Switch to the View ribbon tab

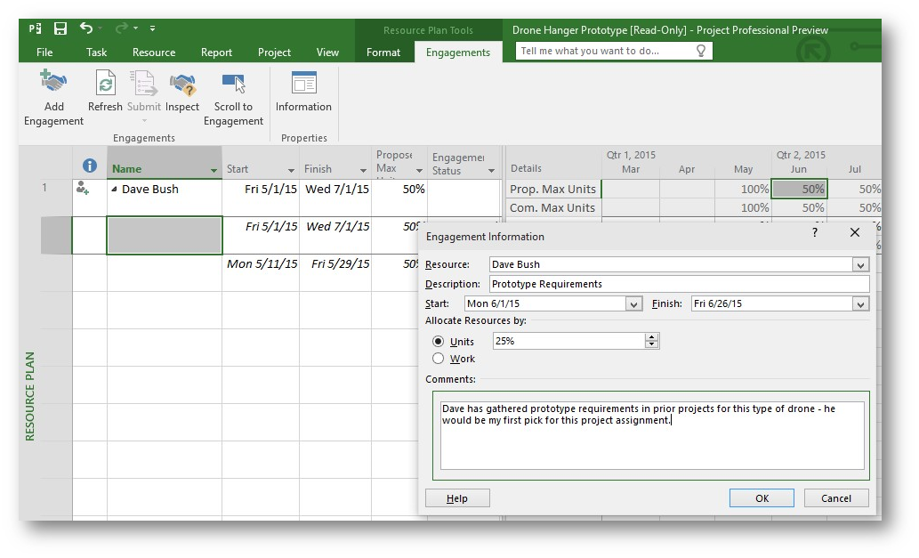click(x=327, y=53)
